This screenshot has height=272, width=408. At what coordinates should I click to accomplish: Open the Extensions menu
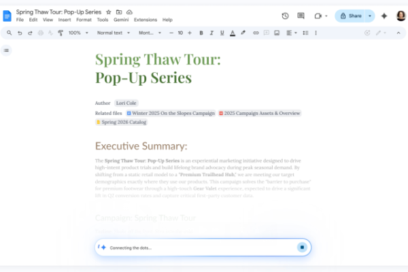145,20
